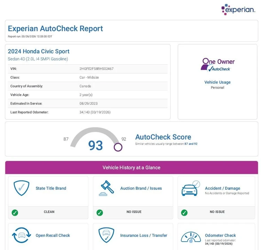The height and width of the screenshot is (250, 261).
Task: Click green checkmark in Accident / Damage card
Action: [184, 212]
